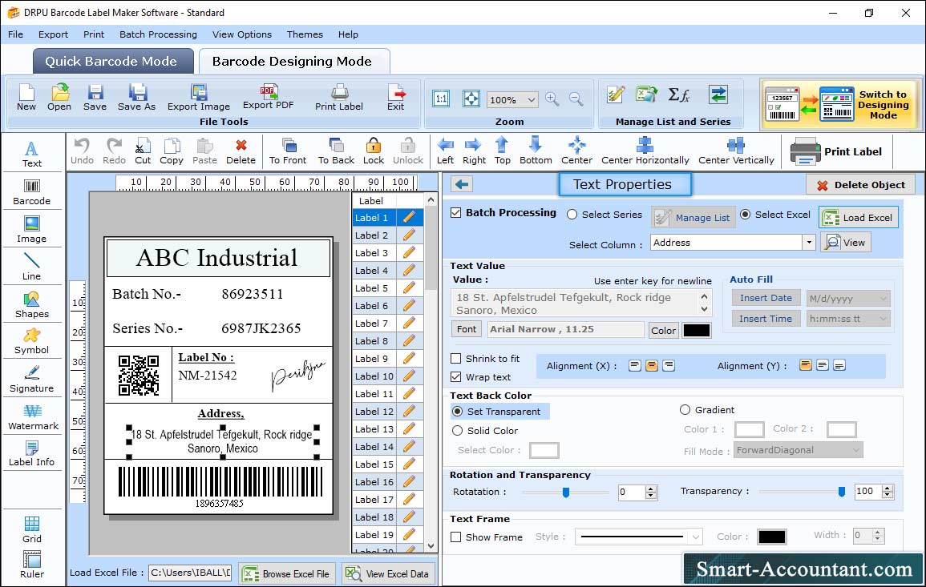Select the Watermark tool
The image size is (926, 587).
[32, 416]
